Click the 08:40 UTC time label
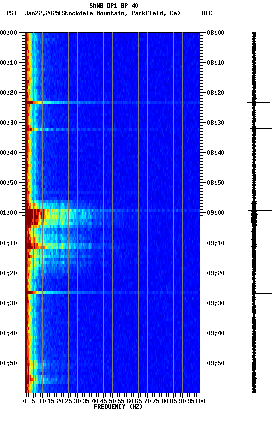Viewport: 276px width, 433px height. 216,153
